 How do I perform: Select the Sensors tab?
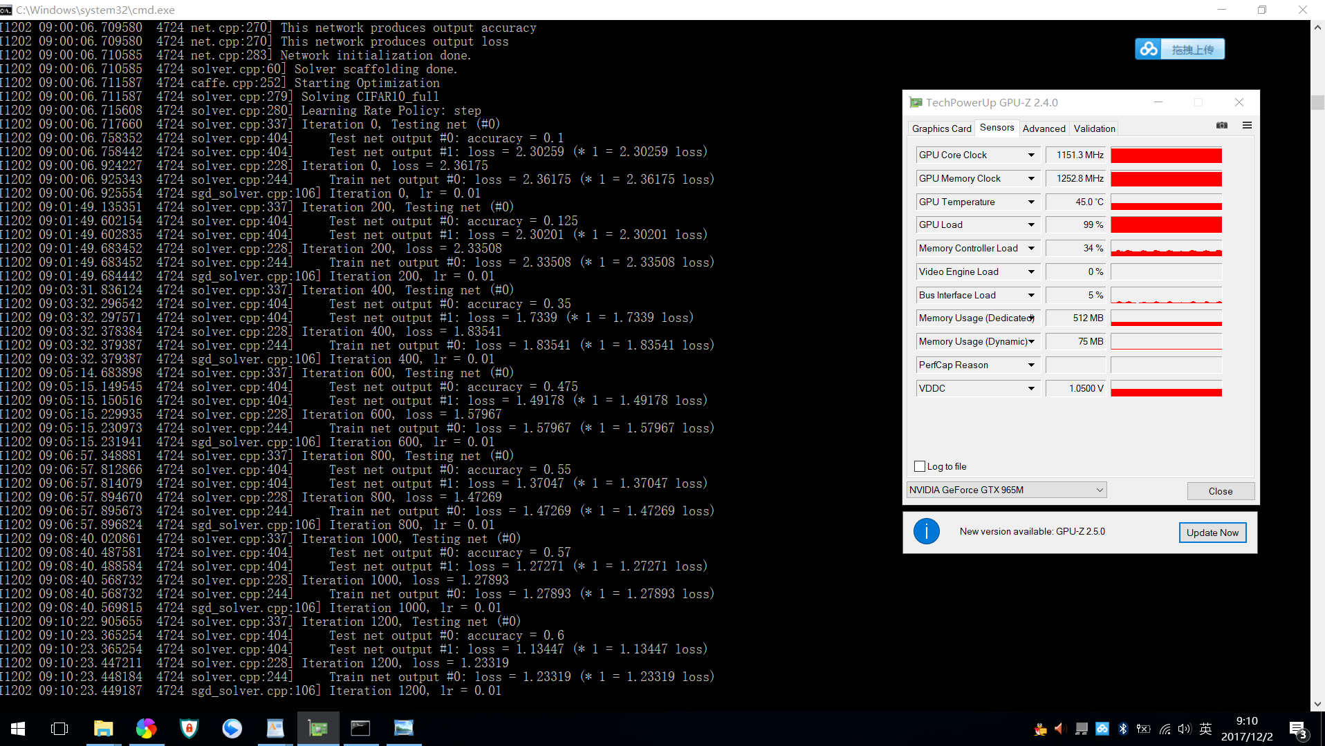point(997,128)
